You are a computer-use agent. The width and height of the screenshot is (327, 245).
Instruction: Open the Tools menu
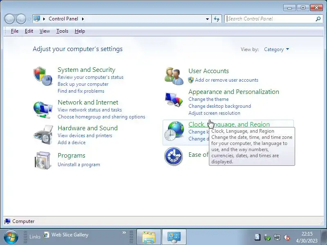62,31
